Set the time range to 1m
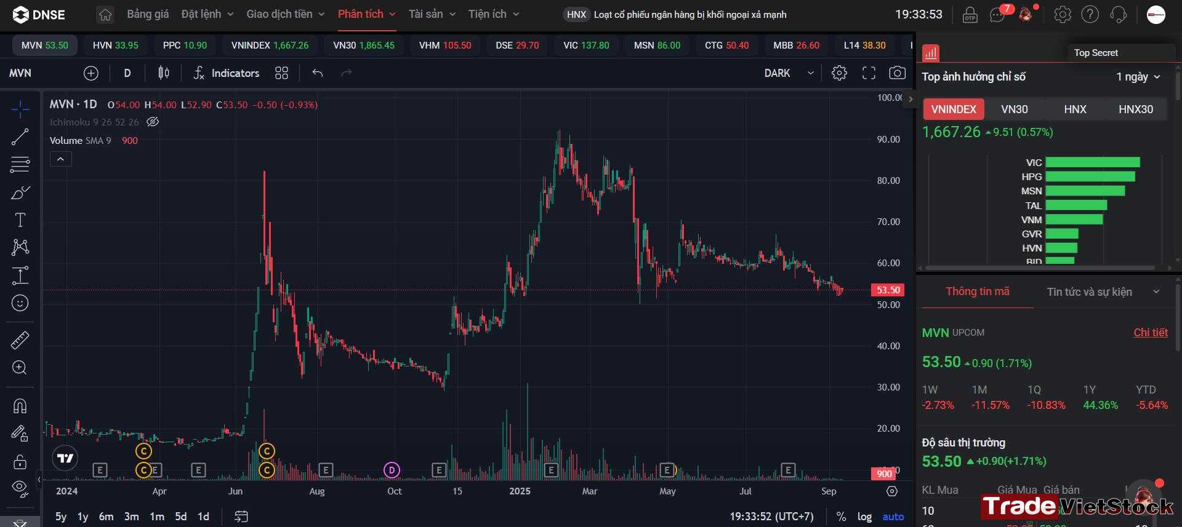This screenshot has width=1182, height=527. pos(157,517)
